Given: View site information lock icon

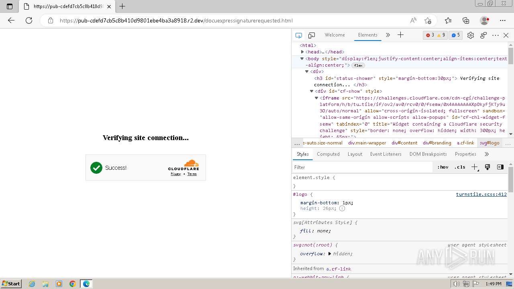Looking at the screenshot, I should click(50, 20).
